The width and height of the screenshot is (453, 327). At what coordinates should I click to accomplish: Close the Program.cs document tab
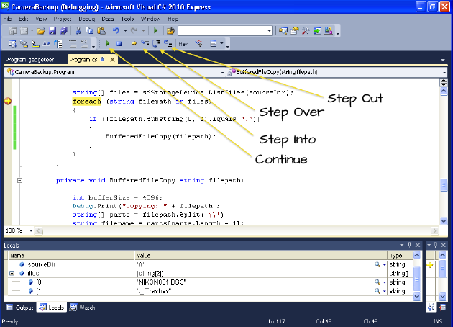[112, 60]
